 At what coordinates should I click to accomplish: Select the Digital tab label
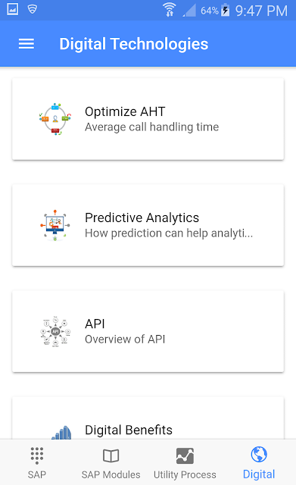[259, 474]
